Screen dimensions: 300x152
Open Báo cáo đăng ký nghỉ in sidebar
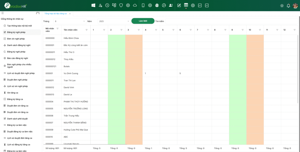[x=17, y=58]
